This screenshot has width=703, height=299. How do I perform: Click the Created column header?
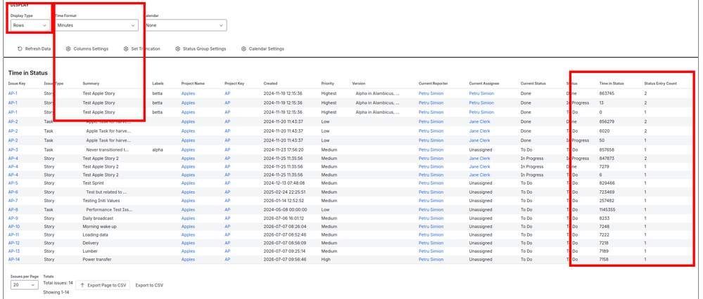270,84
